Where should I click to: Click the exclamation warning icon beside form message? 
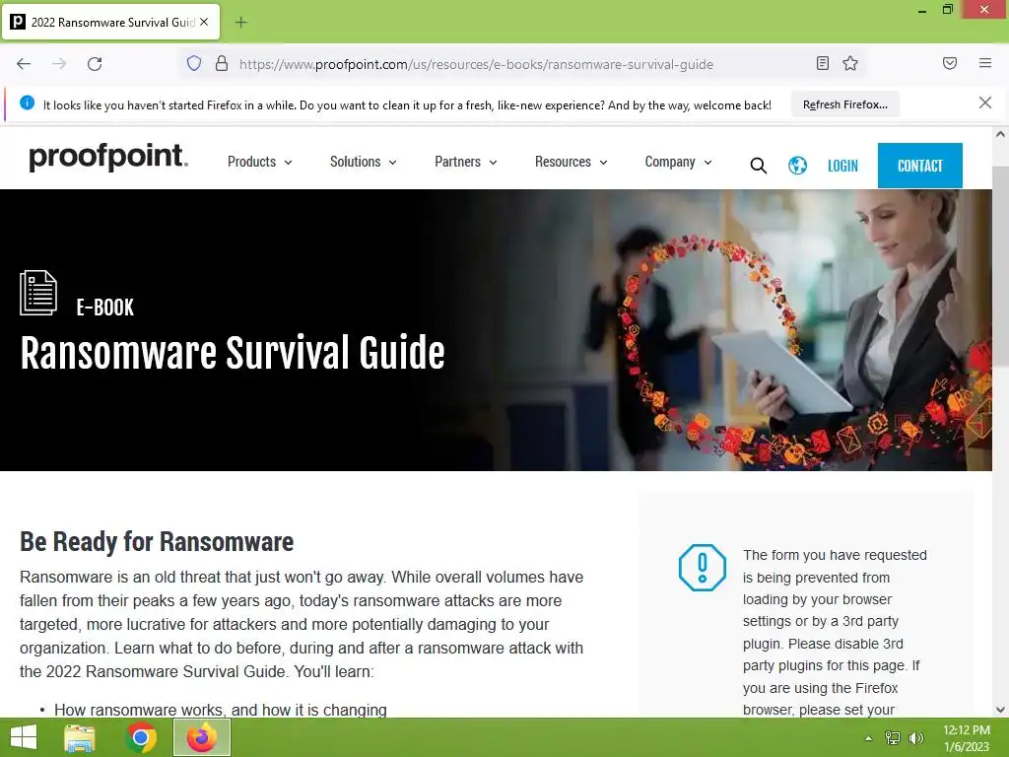(702, 568)
